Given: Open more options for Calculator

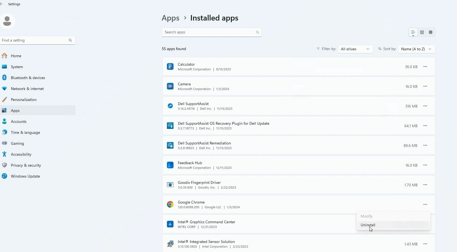Looking at the screenshot, I should (425, 66).
